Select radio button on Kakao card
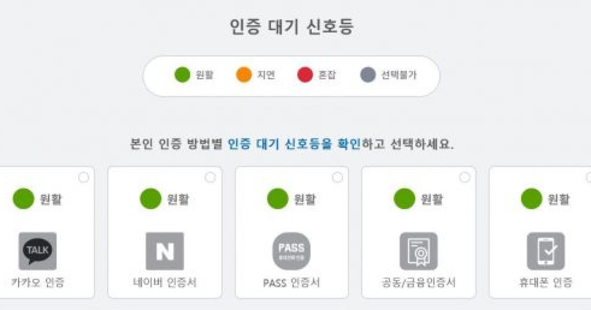 tap(84, 178)
